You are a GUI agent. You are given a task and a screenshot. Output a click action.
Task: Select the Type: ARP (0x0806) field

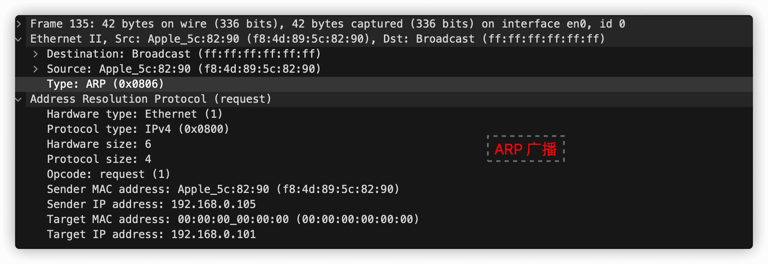coord(106,84)
